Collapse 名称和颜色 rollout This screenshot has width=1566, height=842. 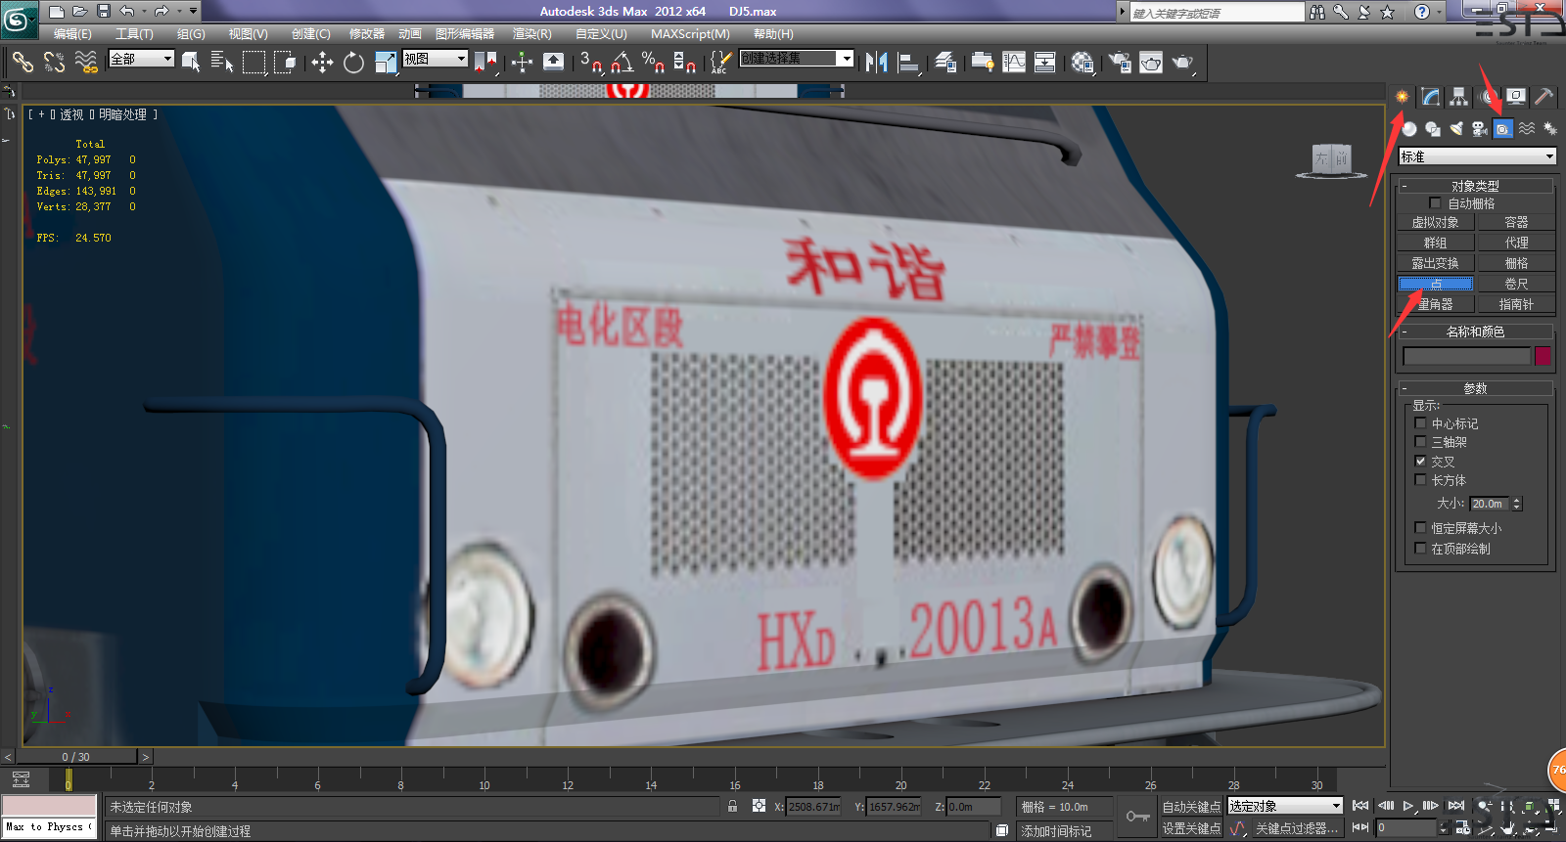click(1475, 332)
